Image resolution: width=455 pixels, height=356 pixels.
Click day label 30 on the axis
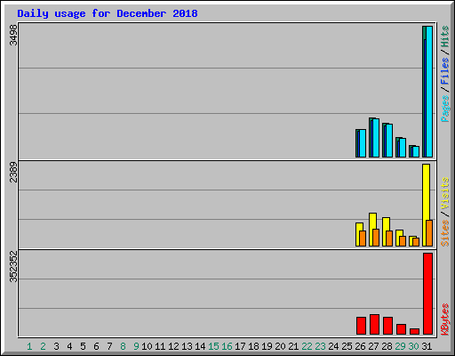[x=413, y=346]
